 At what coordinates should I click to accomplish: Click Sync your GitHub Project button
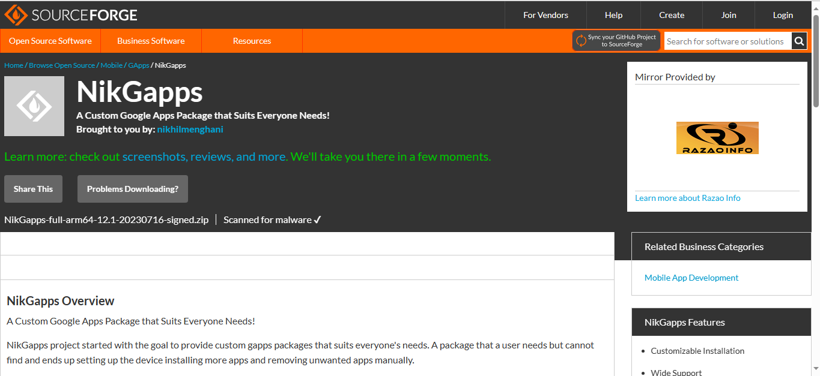tap(616, 41)
